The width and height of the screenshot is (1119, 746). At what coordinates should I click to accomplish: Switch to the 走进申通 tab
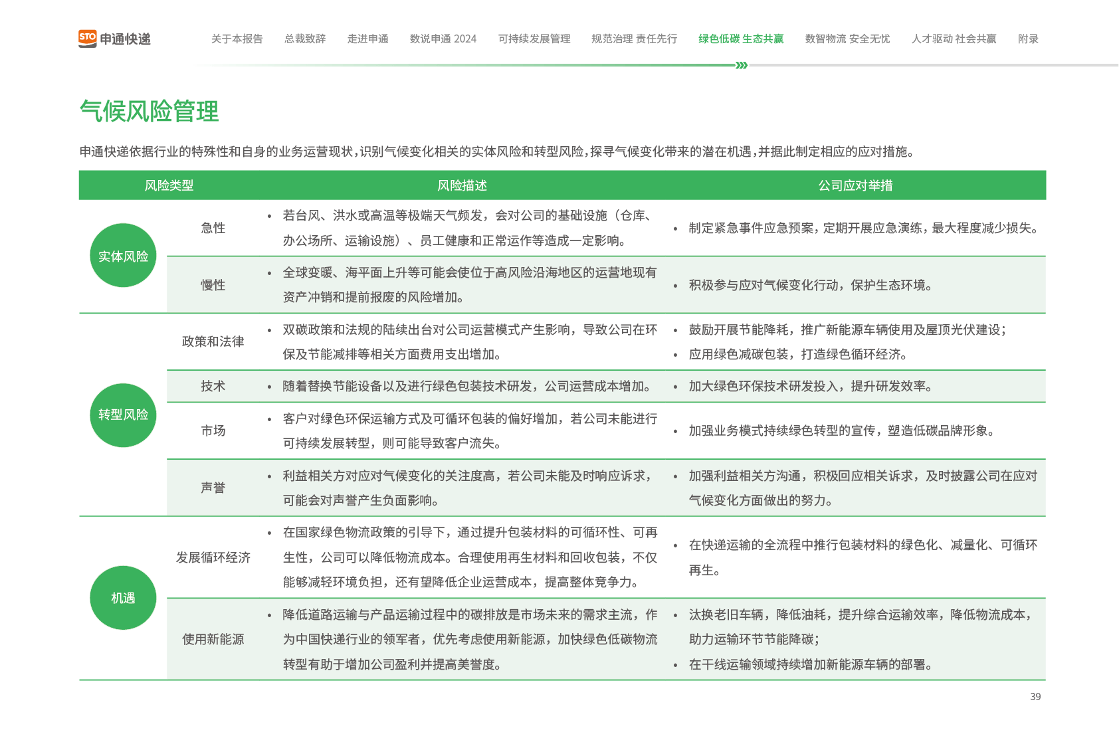(367, 39)
